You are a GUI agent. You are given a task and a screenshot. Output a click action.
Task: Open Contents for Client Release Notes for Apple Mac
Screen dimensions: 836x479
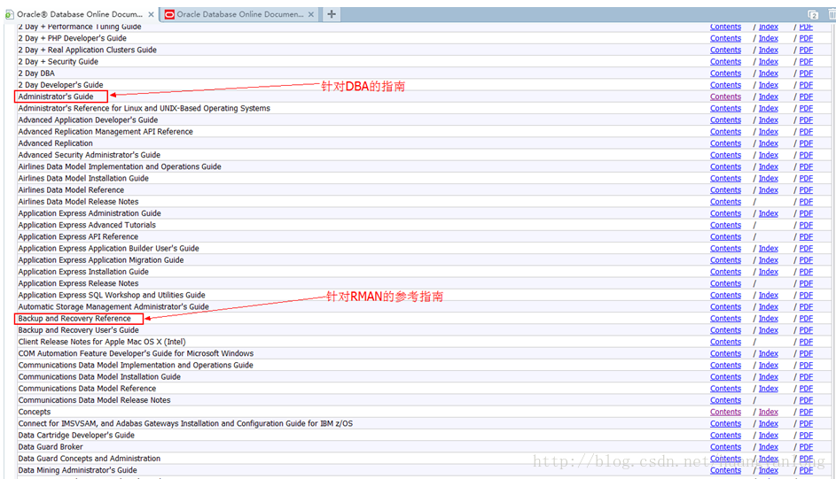coord(725,342)
